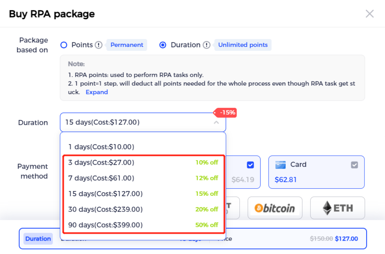Image resolution: width=385 pixels, height=254 pixels.
Task: Toggle the blue checkbox beside $64.19
Action: (x=250, y=165)
